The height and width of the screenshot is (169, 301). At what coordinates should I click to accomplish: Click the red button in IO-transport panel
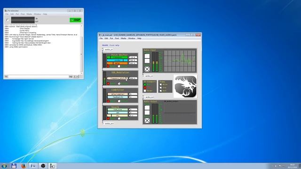click(x=145, y=88)
